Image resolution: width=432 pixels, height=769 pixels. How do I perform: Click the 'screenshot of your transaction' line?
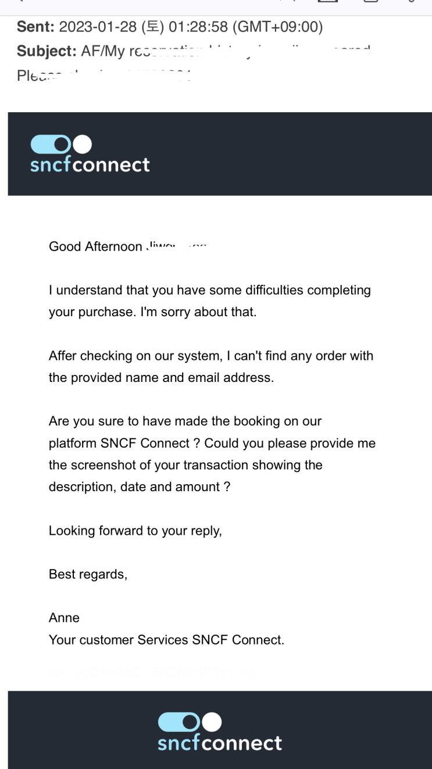pos(185,465)
